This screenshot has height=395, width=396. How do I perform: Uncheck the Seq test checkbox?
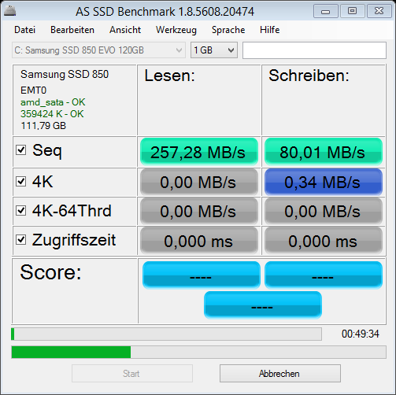(21, 150)
